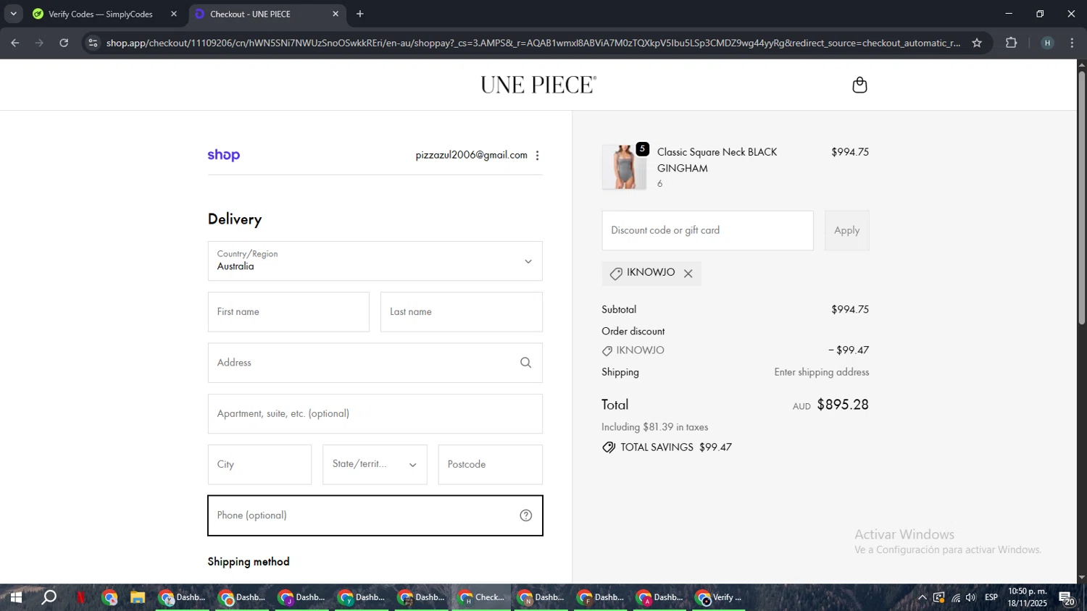Click the Shipping method heading
The width and height of the screenshot is (1087, 611).
tap(249, 562)
